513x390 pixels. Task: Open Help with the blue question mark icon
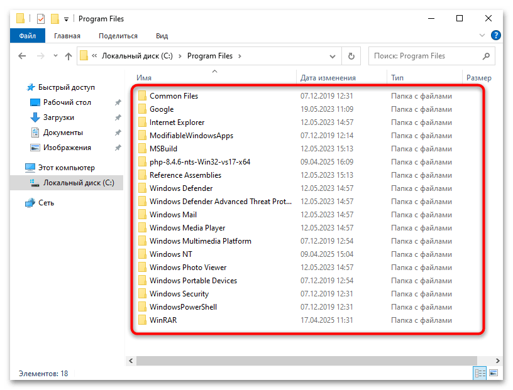click(495, 35)
